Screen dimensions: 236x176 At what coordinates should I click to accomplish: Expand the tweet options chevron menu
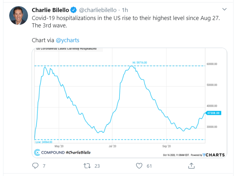pyautogui.click(x=225, y=9)
